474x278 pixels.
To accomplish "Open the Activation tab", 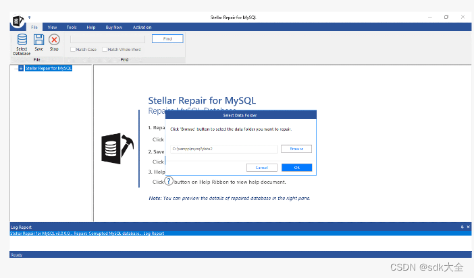I will [x=142, y=27].
